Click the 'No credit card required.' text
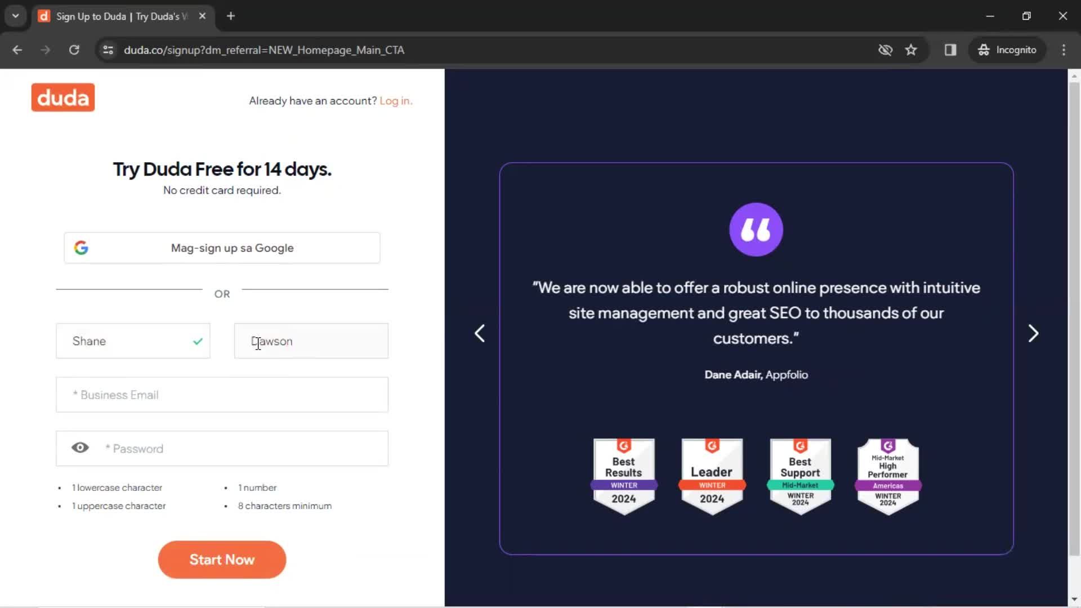 (x=222, y=190)
